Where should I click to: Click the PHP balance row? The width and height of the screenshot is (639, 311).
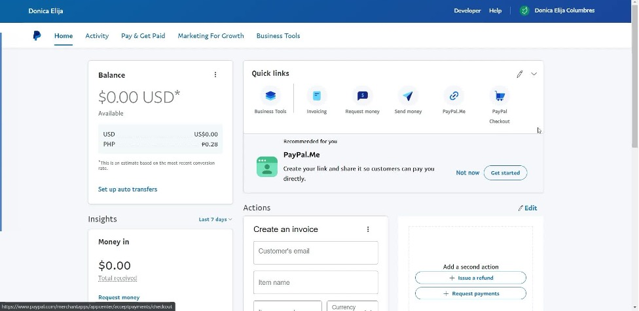coord(160,144)
